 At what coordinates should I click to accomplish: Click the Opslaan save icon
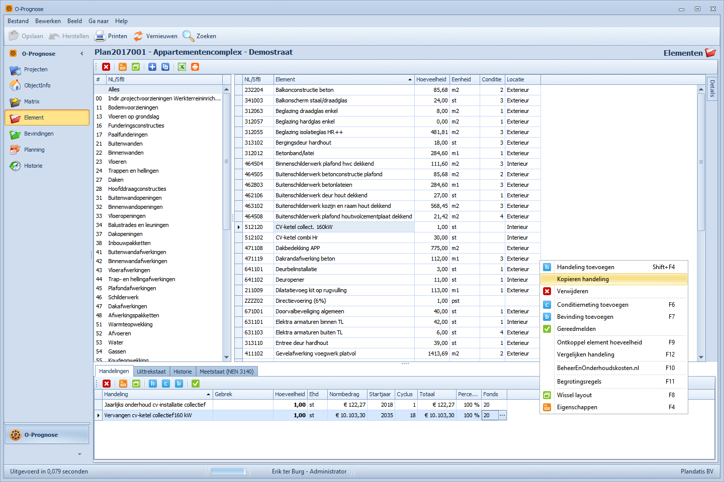pyautogui.click(x=14, y=36)
